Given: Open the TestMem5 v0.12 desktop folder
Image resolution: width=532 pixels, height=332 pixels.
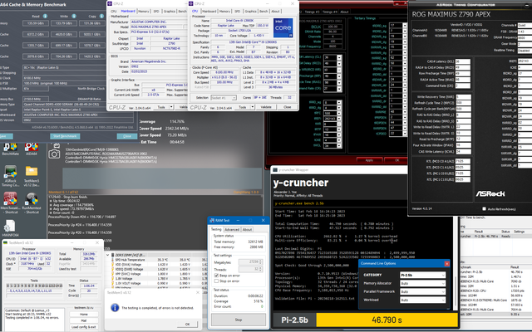Looking at the screenshot, I should coord(32,175).
